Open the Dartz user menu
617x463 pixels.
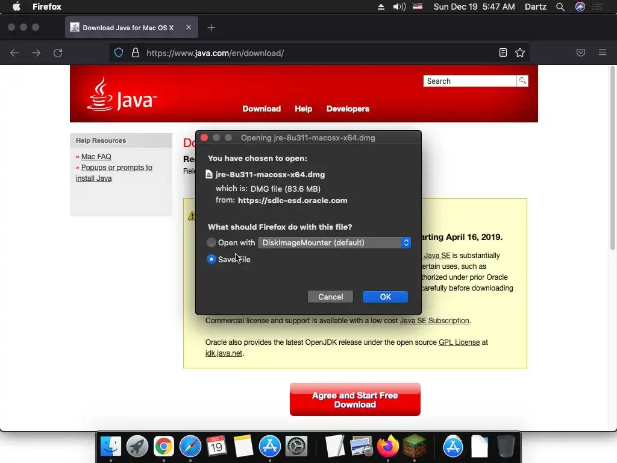[535, 7]
